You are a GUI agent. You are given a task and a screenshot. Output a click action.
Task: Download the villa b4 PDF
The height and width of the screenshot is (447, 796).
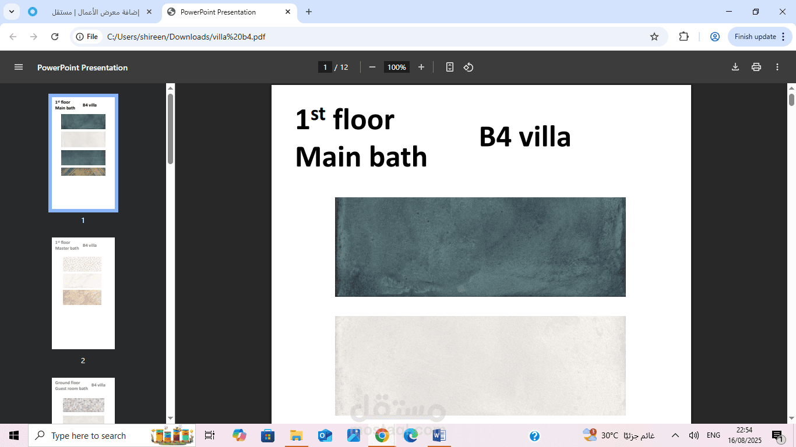click(x=735, y=67)
